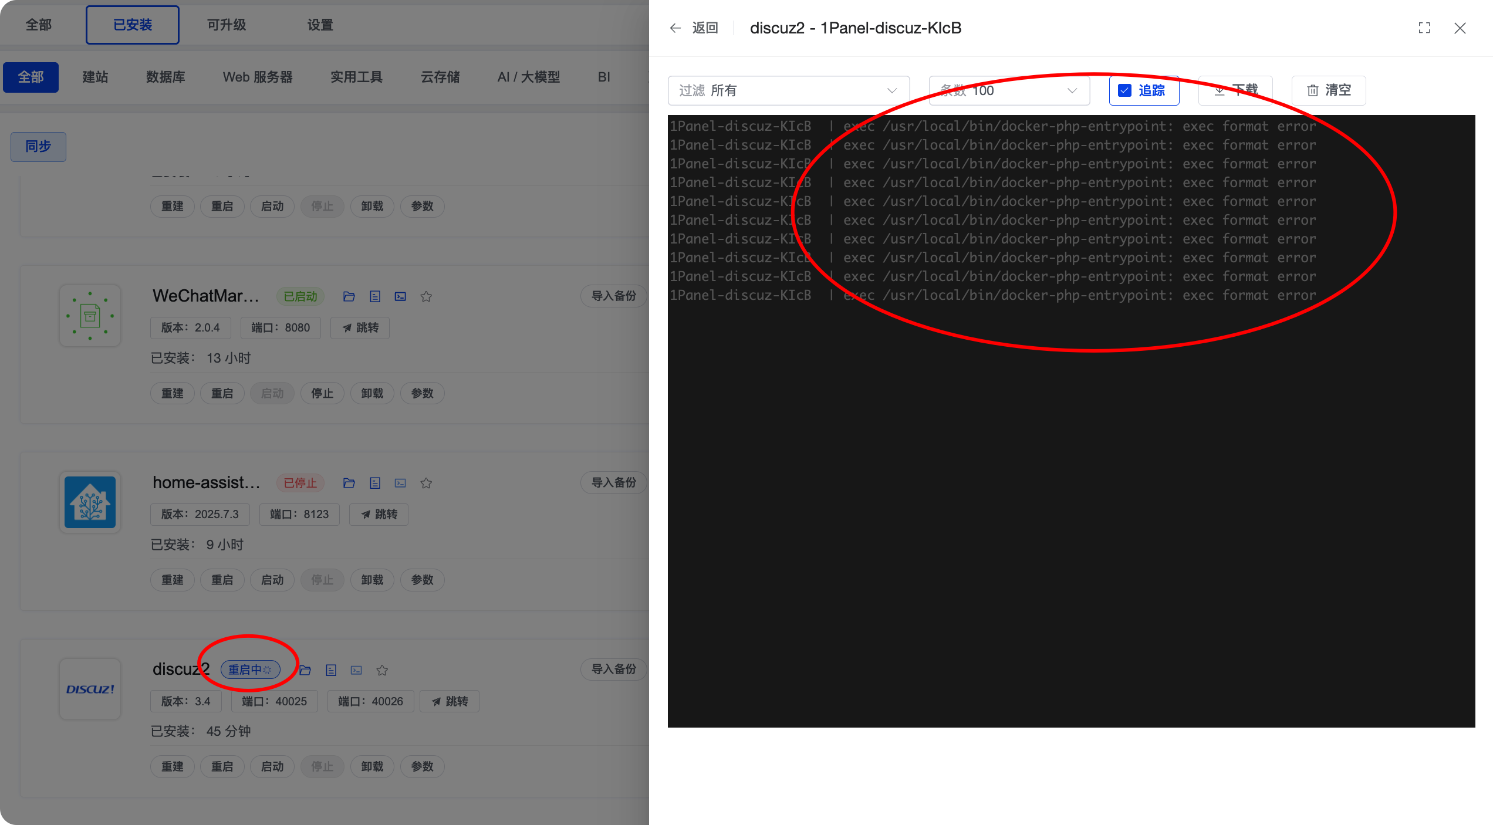Screen dimensions: 1493x825
Task: Open WeChatMar log document icon
Action: (x=375, y=296)
